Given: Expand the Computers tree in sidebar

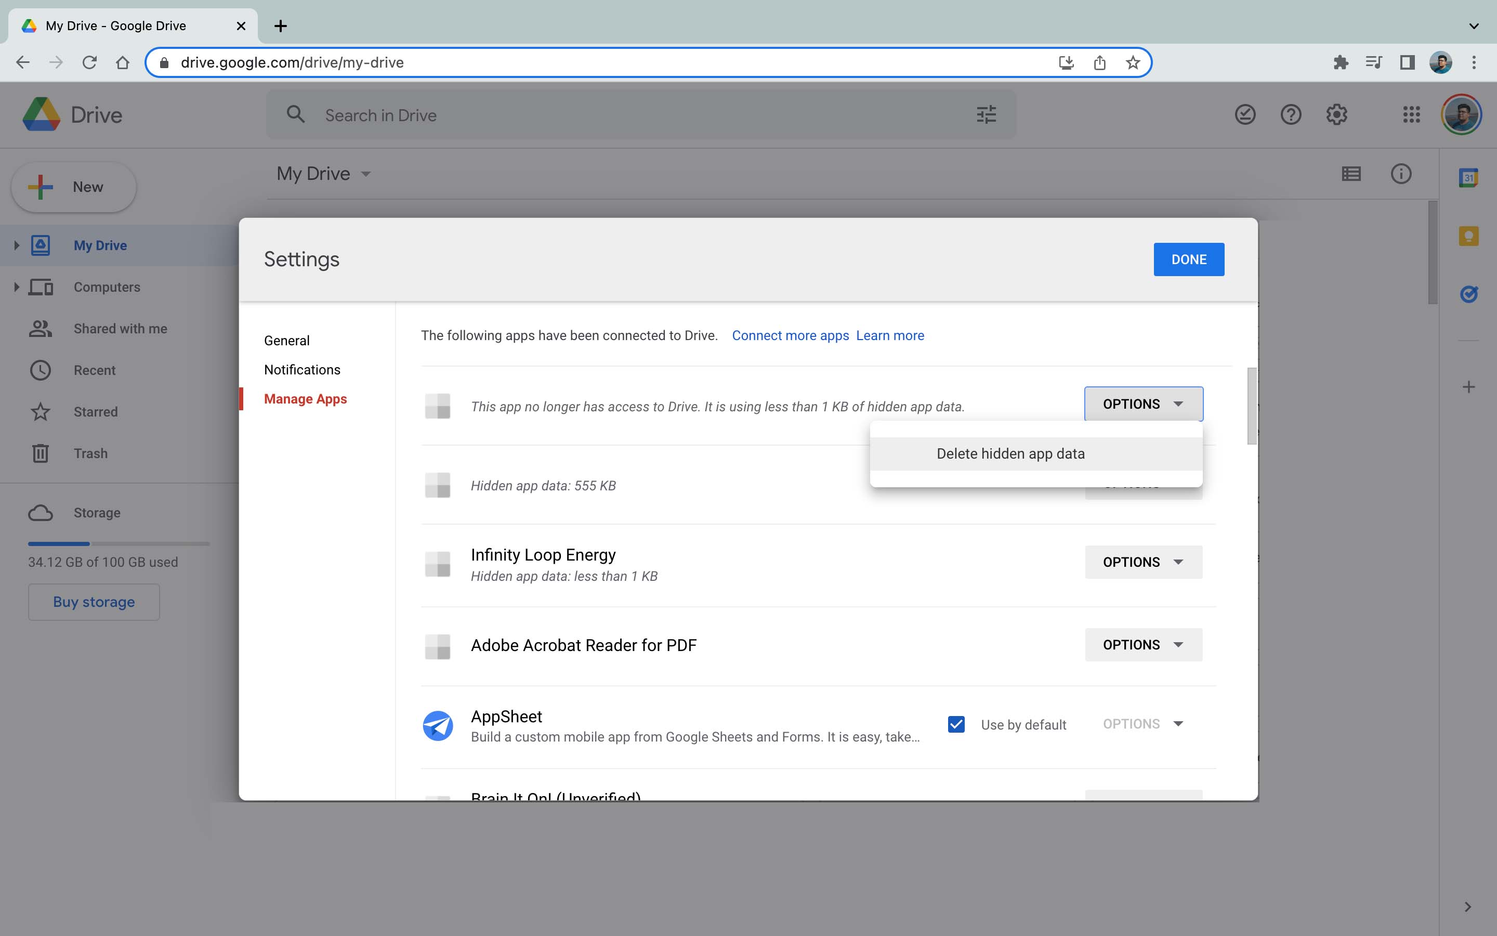Looking at the screenshot, I should tap(16, 287).
